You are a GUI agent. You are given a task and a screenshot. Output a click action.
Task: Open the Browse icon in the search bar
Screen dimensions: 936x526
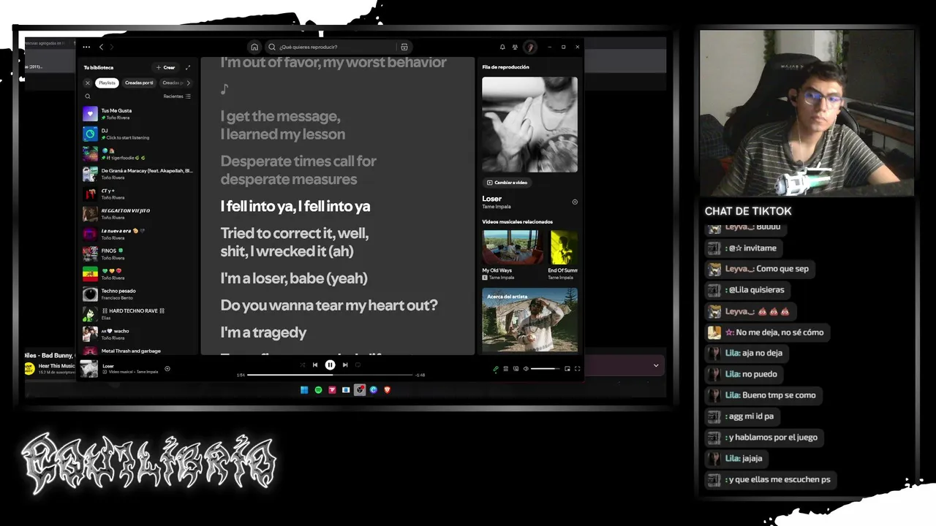coord(404,47)
